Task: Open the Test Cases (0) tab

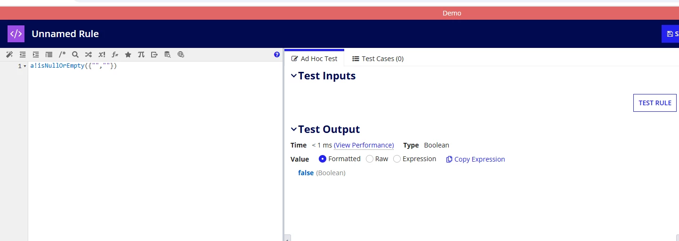Action: click(378, 59)
